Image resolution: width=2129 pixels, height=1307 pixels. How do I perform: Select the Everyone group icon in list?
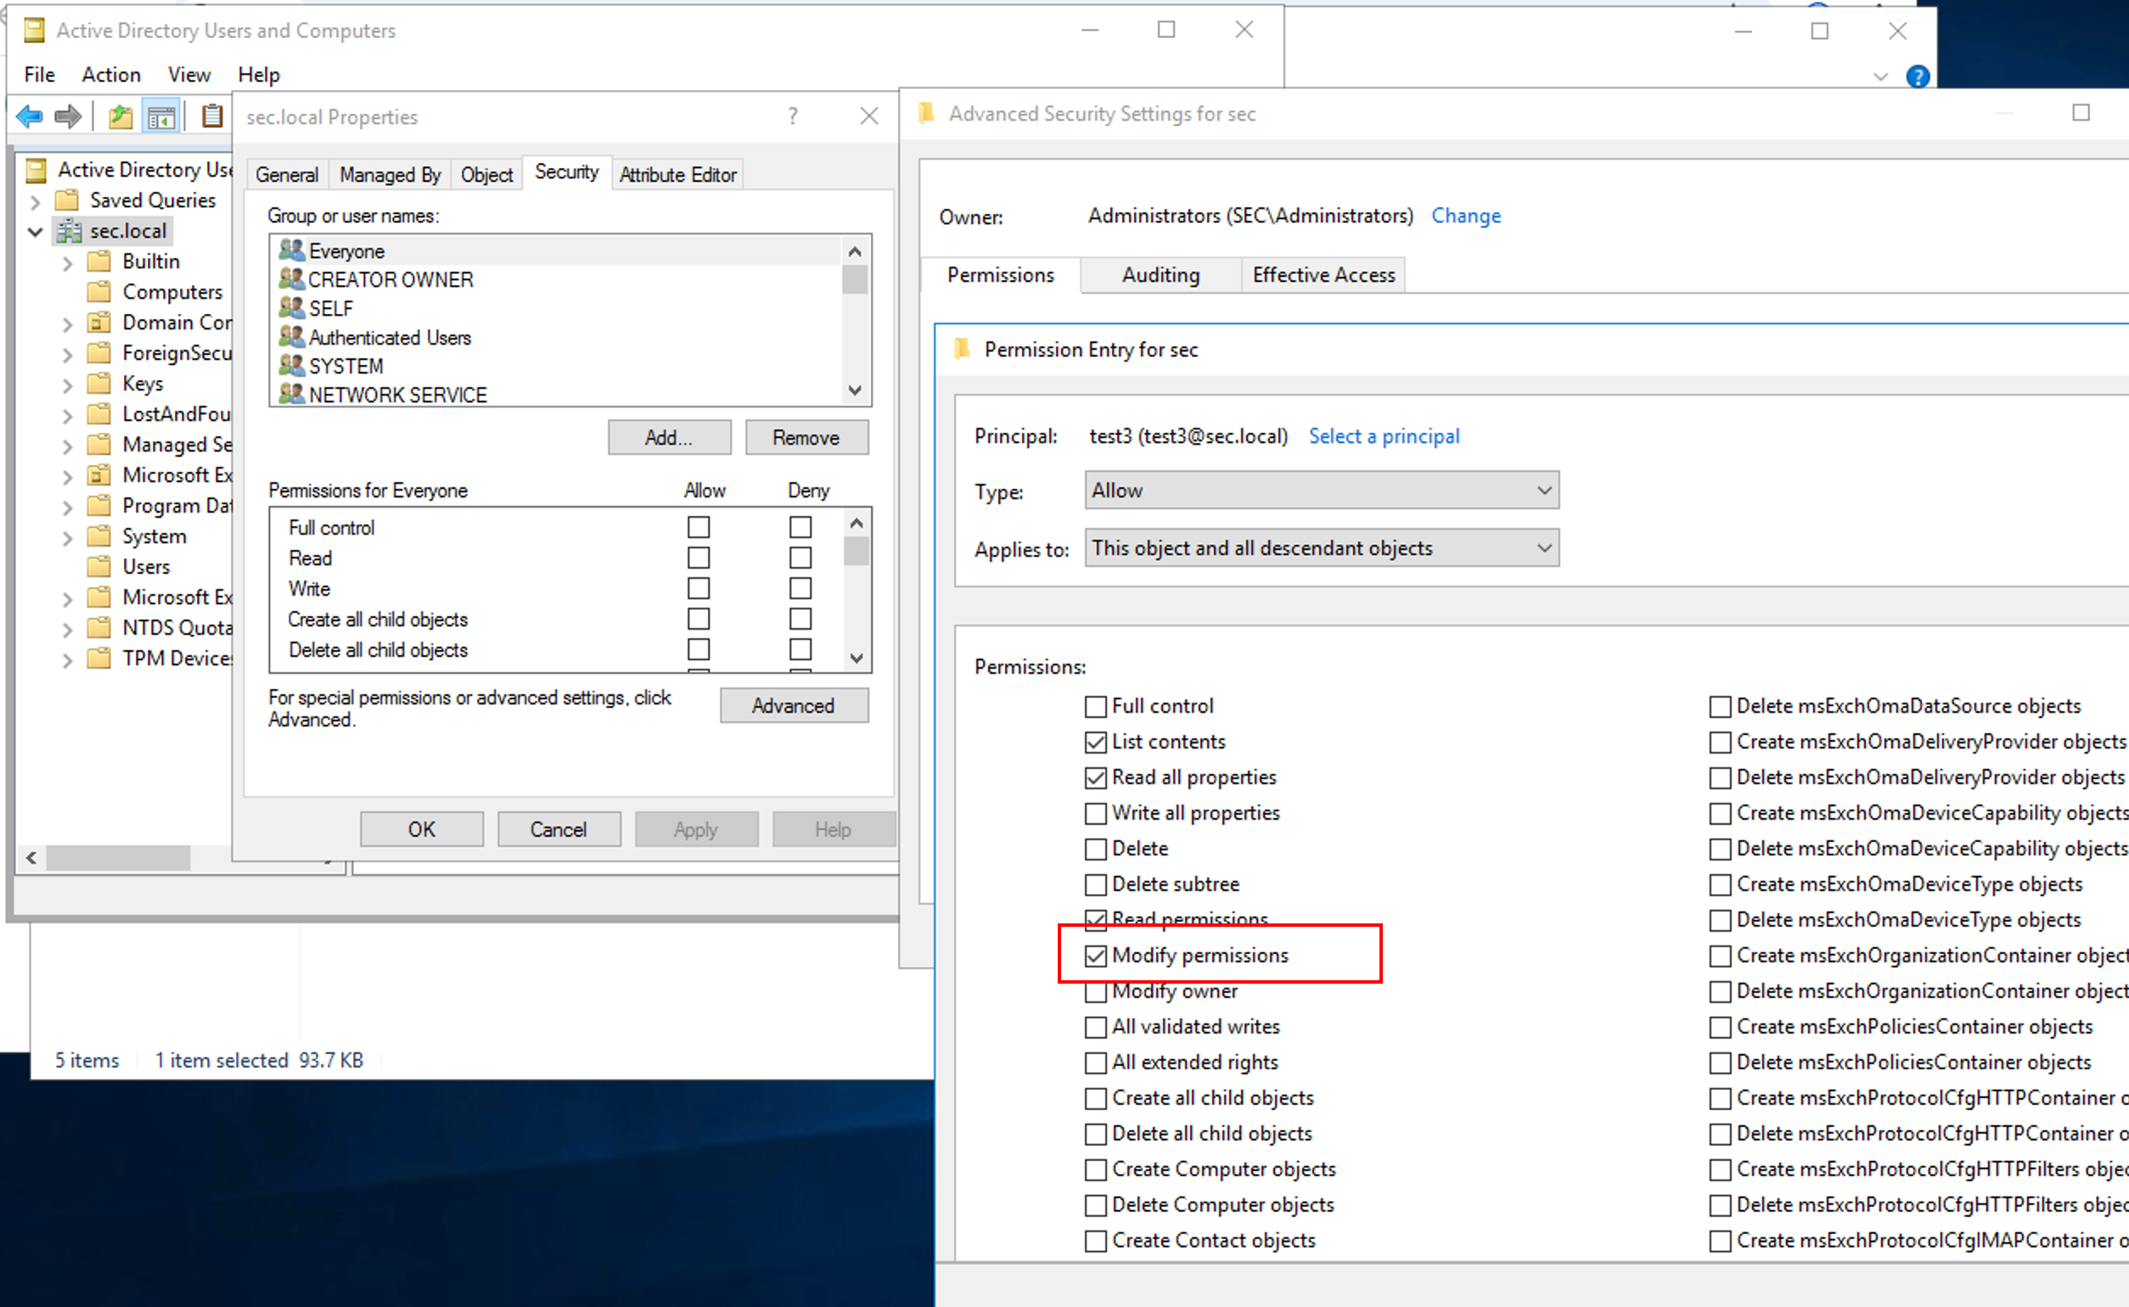[291, 250]
